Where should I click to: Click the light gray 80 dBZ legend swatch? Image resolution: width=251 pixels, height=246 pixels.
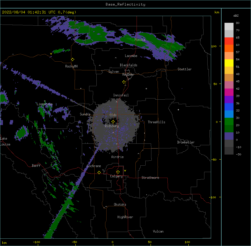point(229,27)
